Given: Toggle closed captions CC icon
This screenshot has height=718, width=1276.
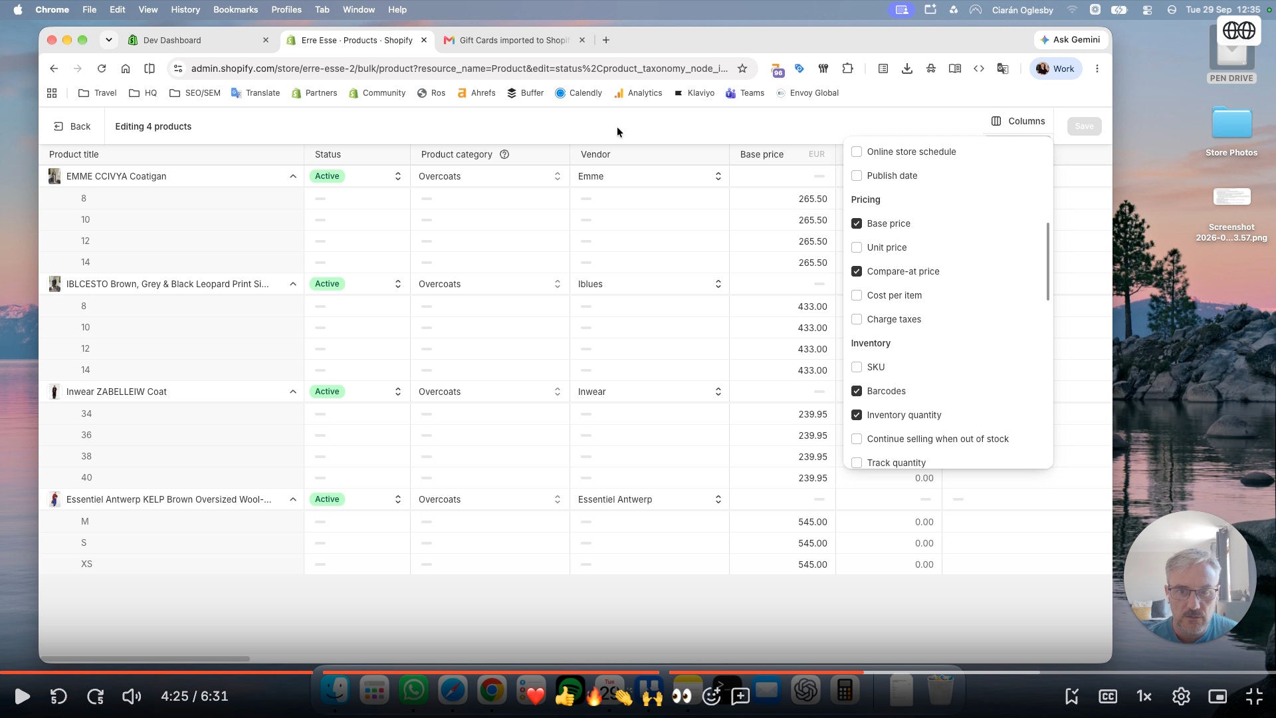Looking at the screenshot, I should [x=1108, y=696].
